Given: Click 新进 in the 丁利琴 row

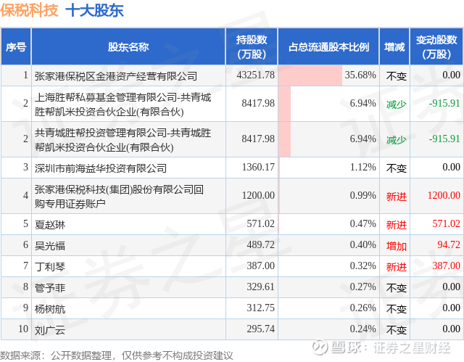Looking at the screenshot, I should point(397,267).
